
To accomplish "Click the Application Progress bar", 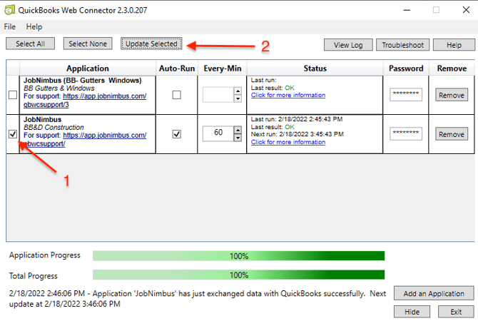I will pos(239,256).
